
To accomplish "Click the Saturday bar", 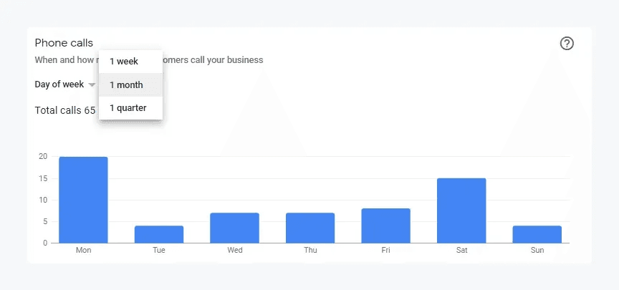I will point(461,211).
